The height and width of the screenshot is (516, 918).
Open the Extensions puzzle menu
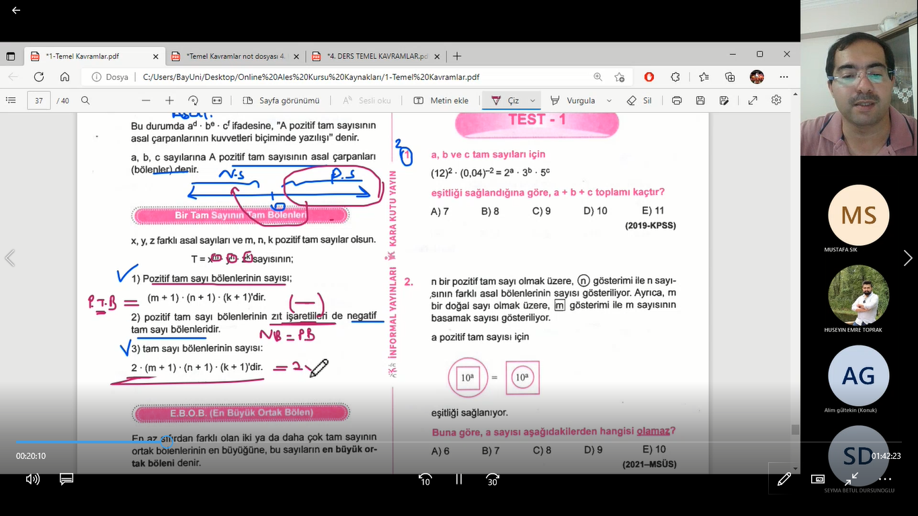[x=675, y=77]
